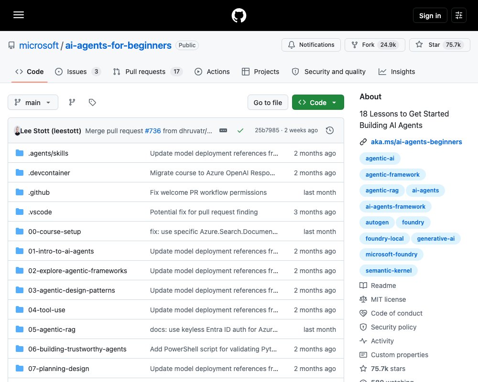Open the 04-tool-use folder
The image size is (478, 382).
pyautogui.click(x=47, y=310)
